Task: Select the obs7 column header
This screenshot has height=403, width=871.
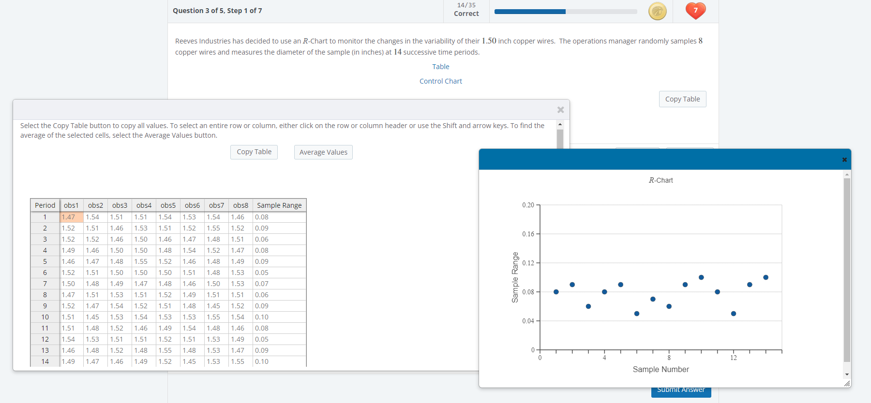Action: pyautogui.click(x=216, y=205)
